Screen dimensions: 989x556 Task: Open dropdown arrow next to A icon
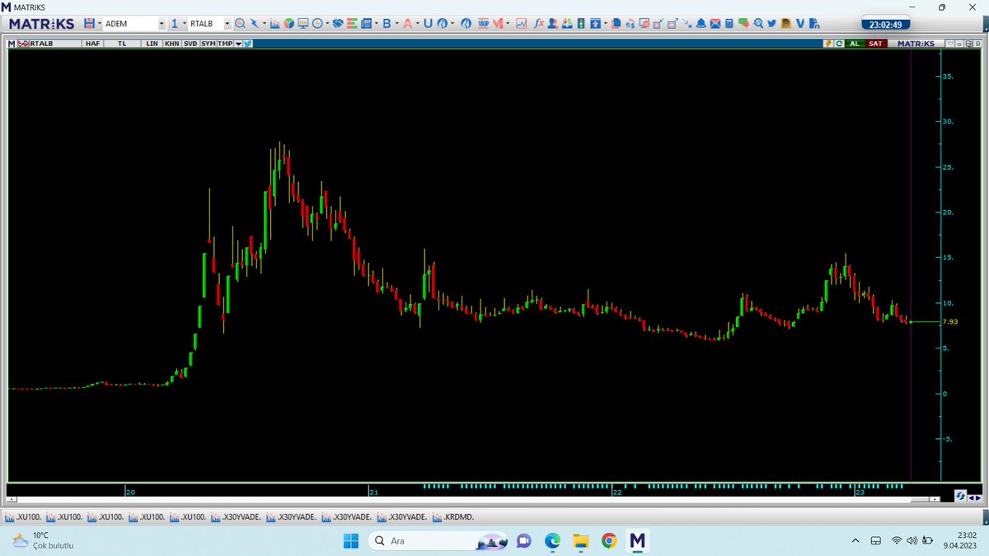coord(417,23)
